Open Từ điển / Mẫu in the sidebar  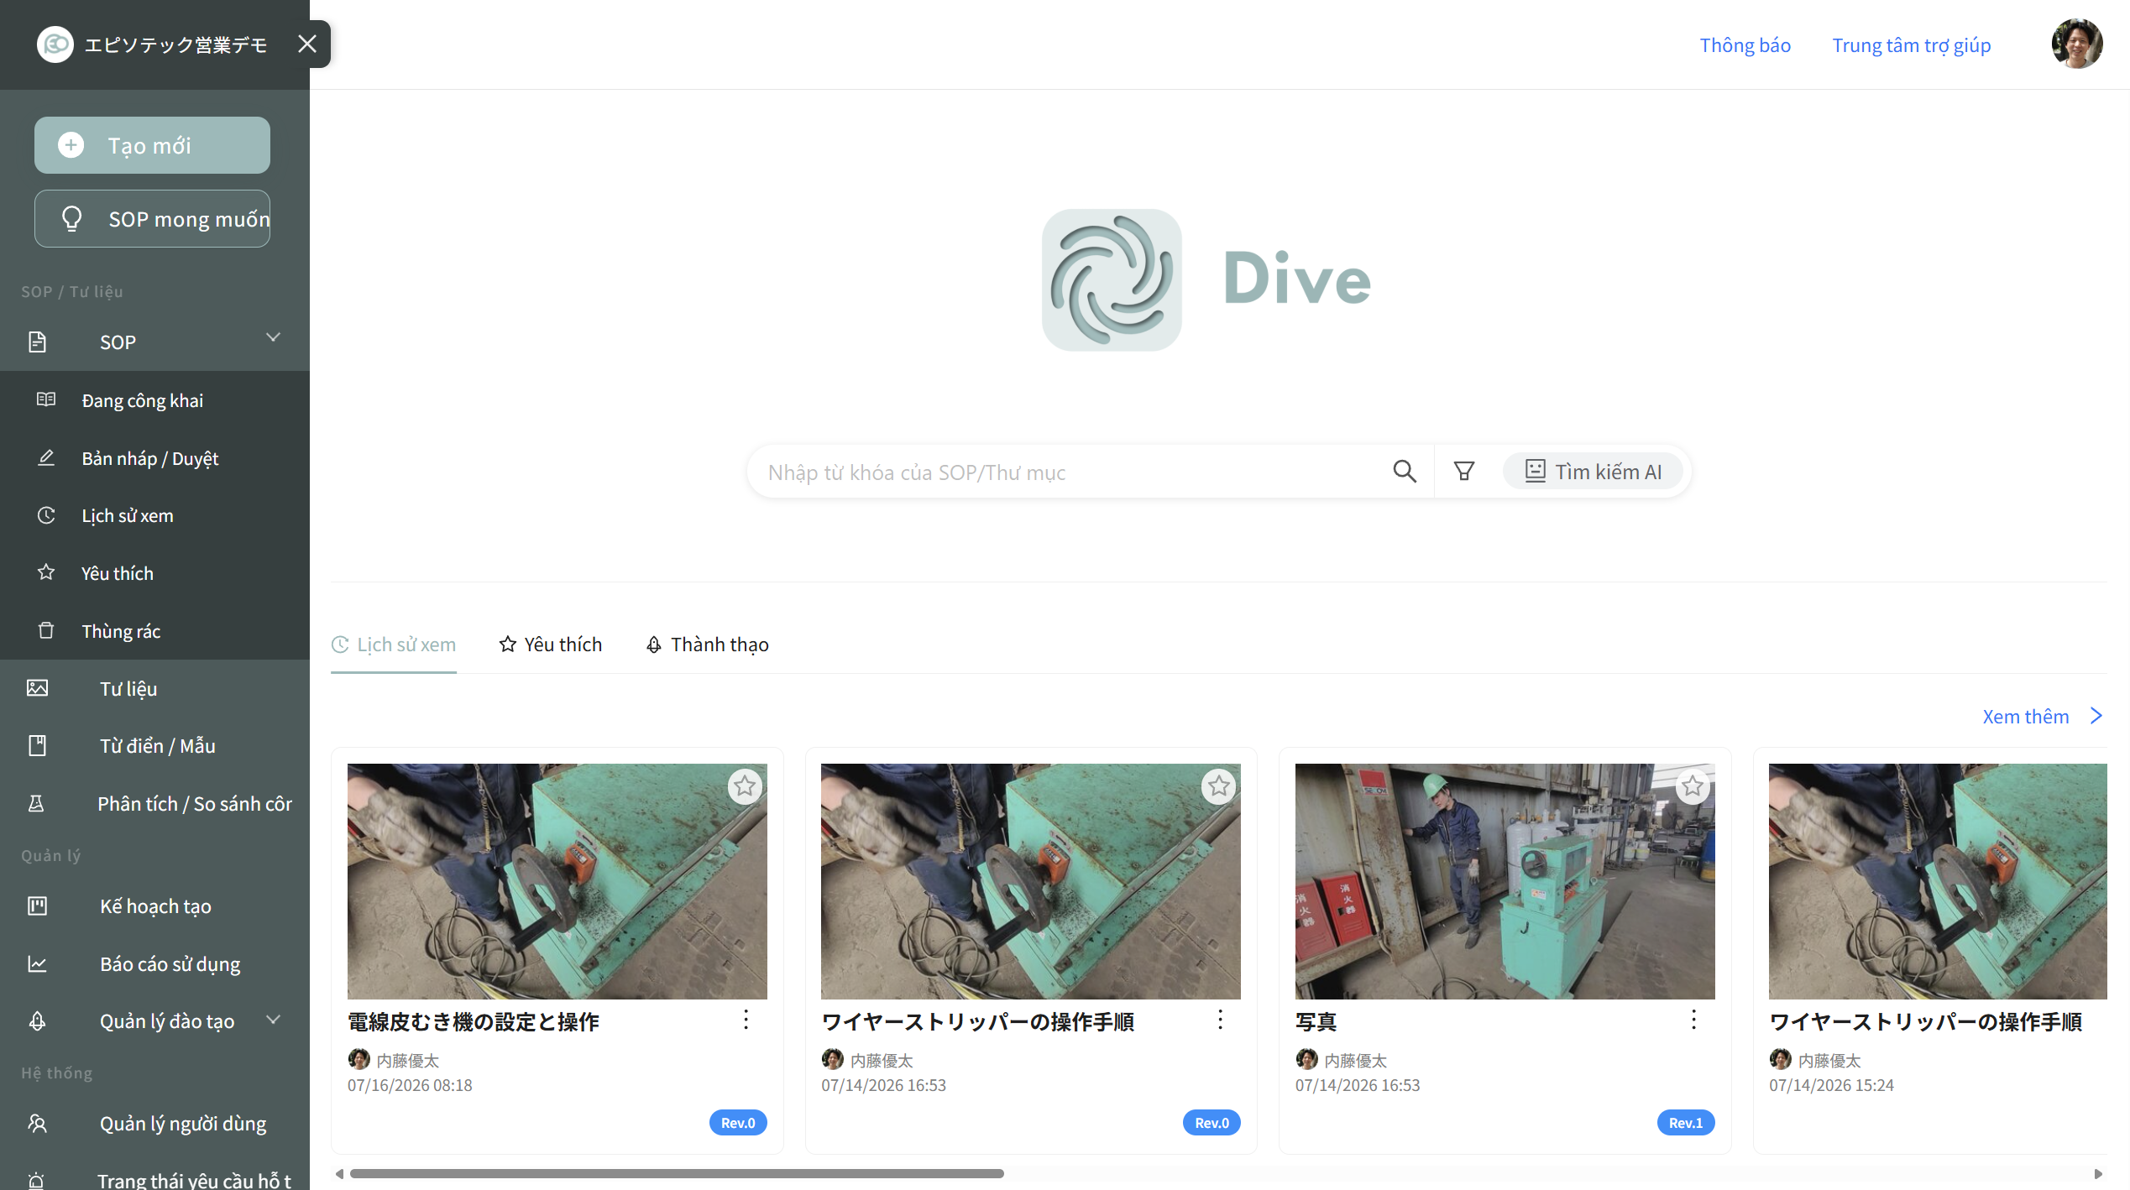coord(154,746)
